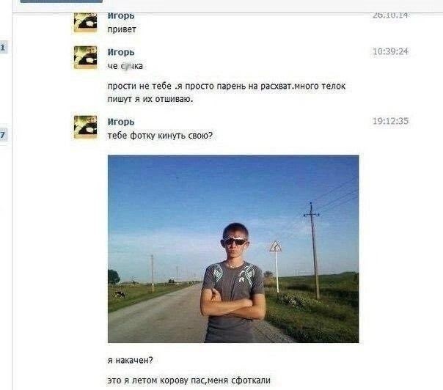Image resolution: width=443 pixels, height=390 pixels.
Task: Click the sidebar counter badge showing 1
Action: 3,47
